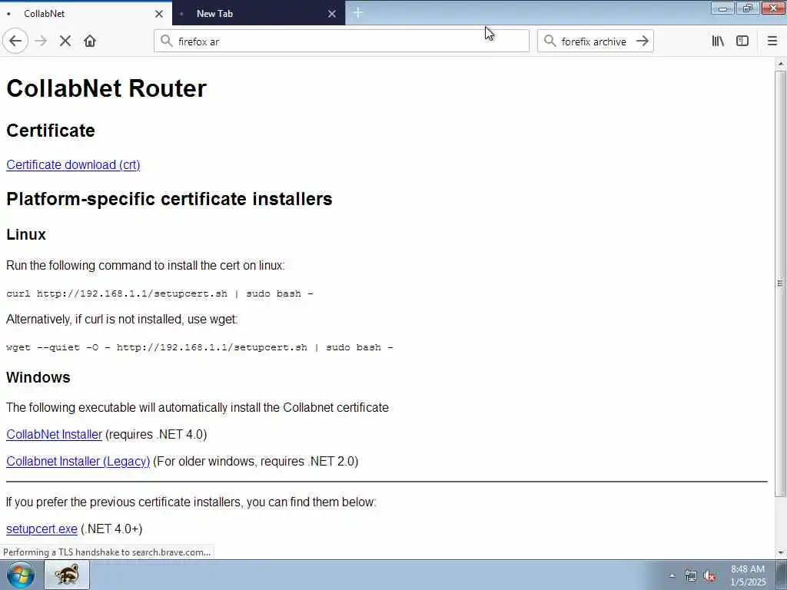Go back using the back arrow button
Image resolution: width=787 pixels, height=590 pixels.
(15, 41)
